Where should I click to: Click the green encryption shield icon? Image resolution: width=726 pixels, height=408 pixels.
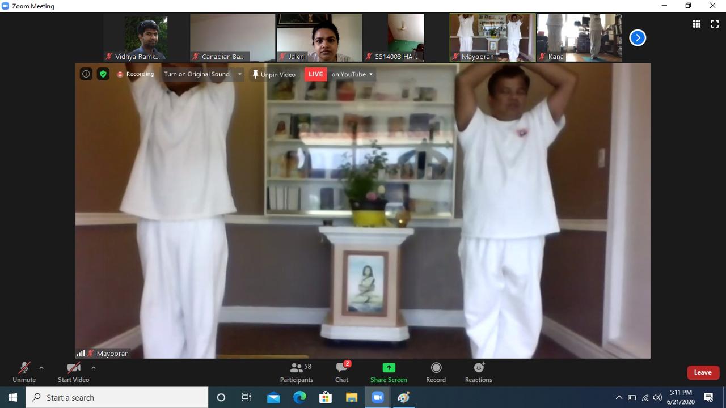[103, 74]
